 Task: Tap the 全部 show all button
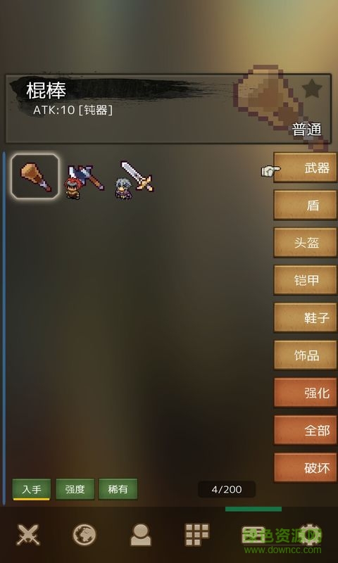tap(306, 430)
